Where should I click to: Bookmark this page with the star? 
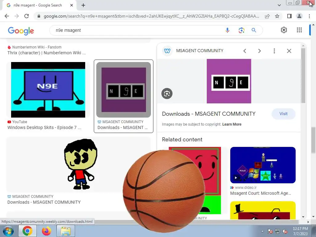point(277,16)
